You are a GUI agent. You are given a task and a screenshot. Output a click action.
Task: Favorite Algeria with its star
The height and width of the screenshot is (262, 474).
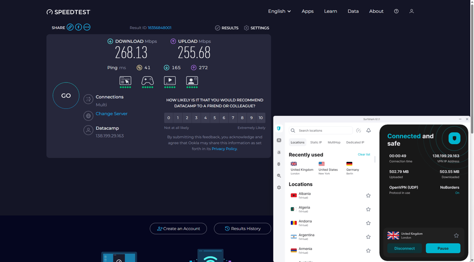368,209
